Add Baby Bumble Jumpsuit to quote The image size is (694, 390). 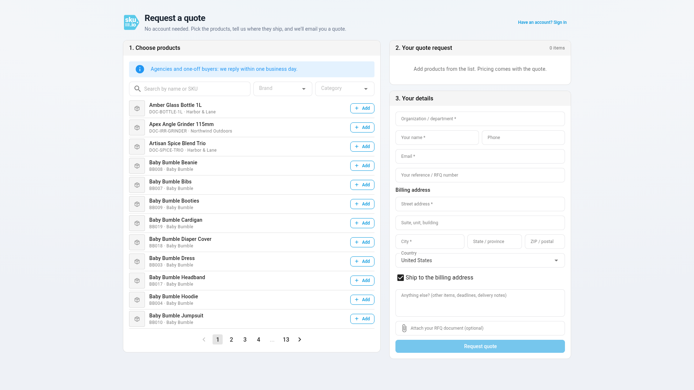tap(362, 319)
